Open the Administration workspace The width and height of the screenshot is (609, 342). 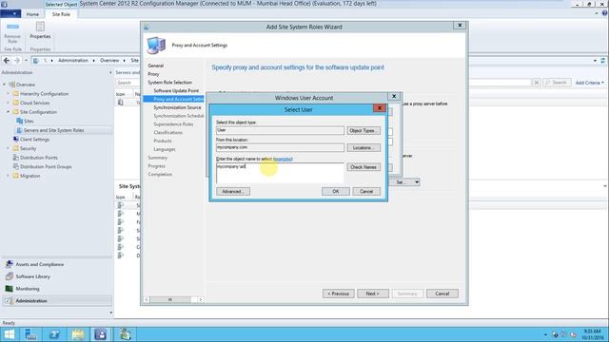click(57, 301)
